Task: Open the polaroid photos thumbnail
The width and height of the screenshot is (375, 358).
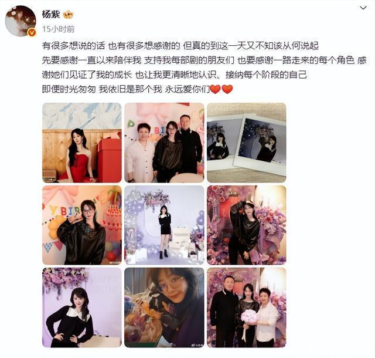Action: tap(246, 143)
